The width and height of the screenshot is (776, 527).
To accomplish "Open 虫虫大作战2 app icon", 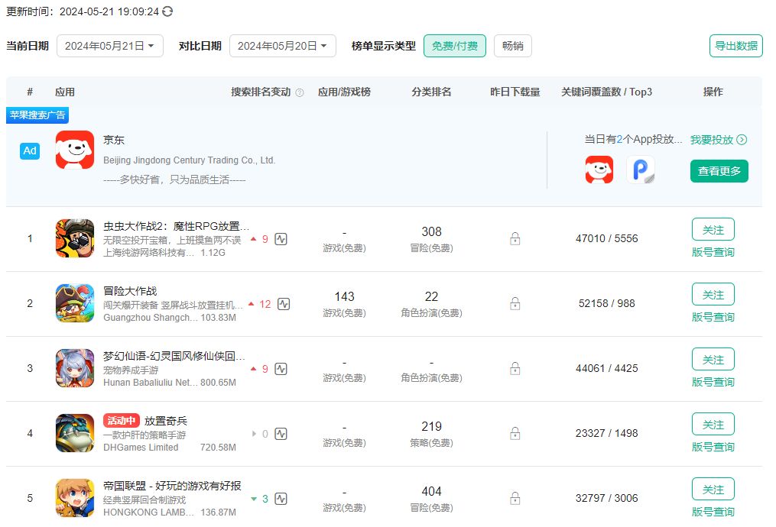I will point(75,238).
